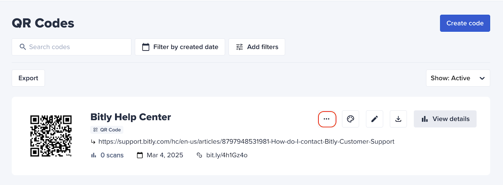Click the Bitly Help Center QR code thumbnail
Screen dimensions: 503x185
pos(51,136)
